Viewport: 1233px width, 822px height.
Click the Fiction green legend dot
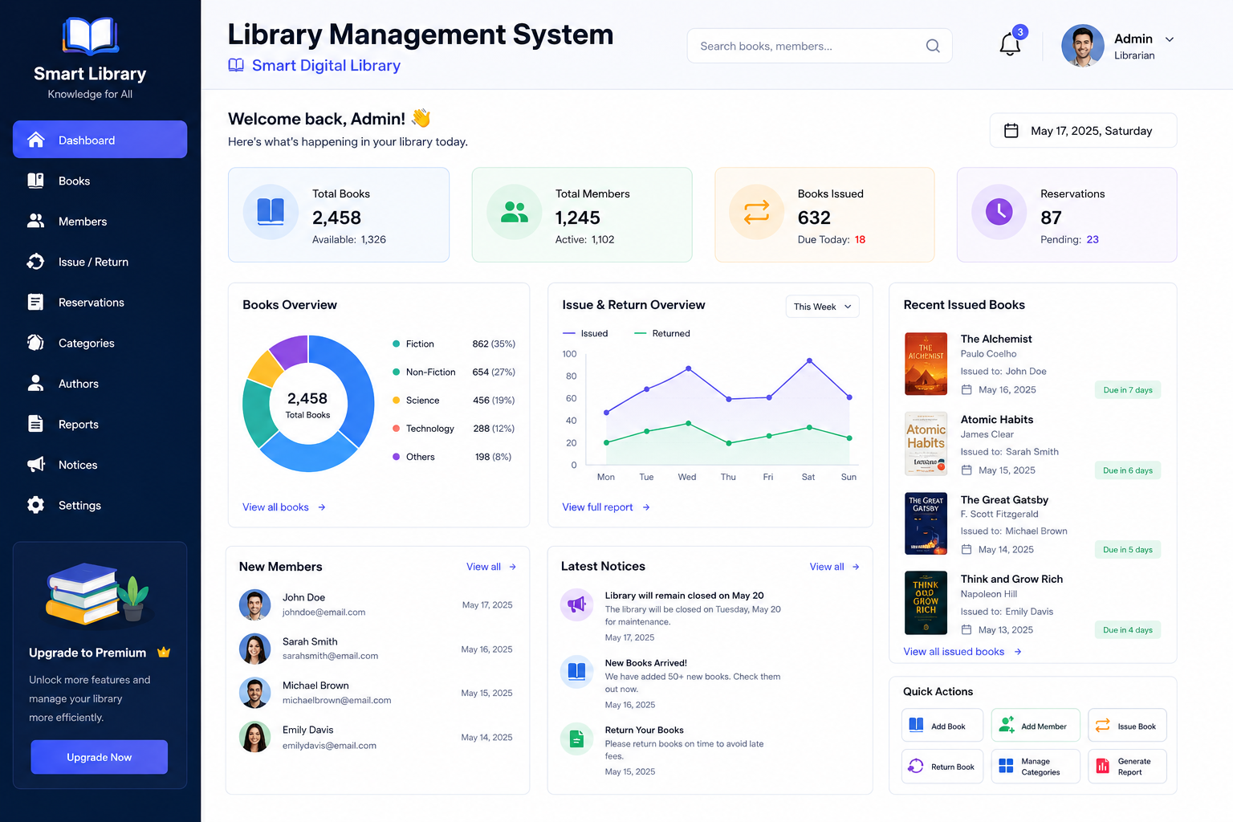pyautogui.click(x=396, y=344)
